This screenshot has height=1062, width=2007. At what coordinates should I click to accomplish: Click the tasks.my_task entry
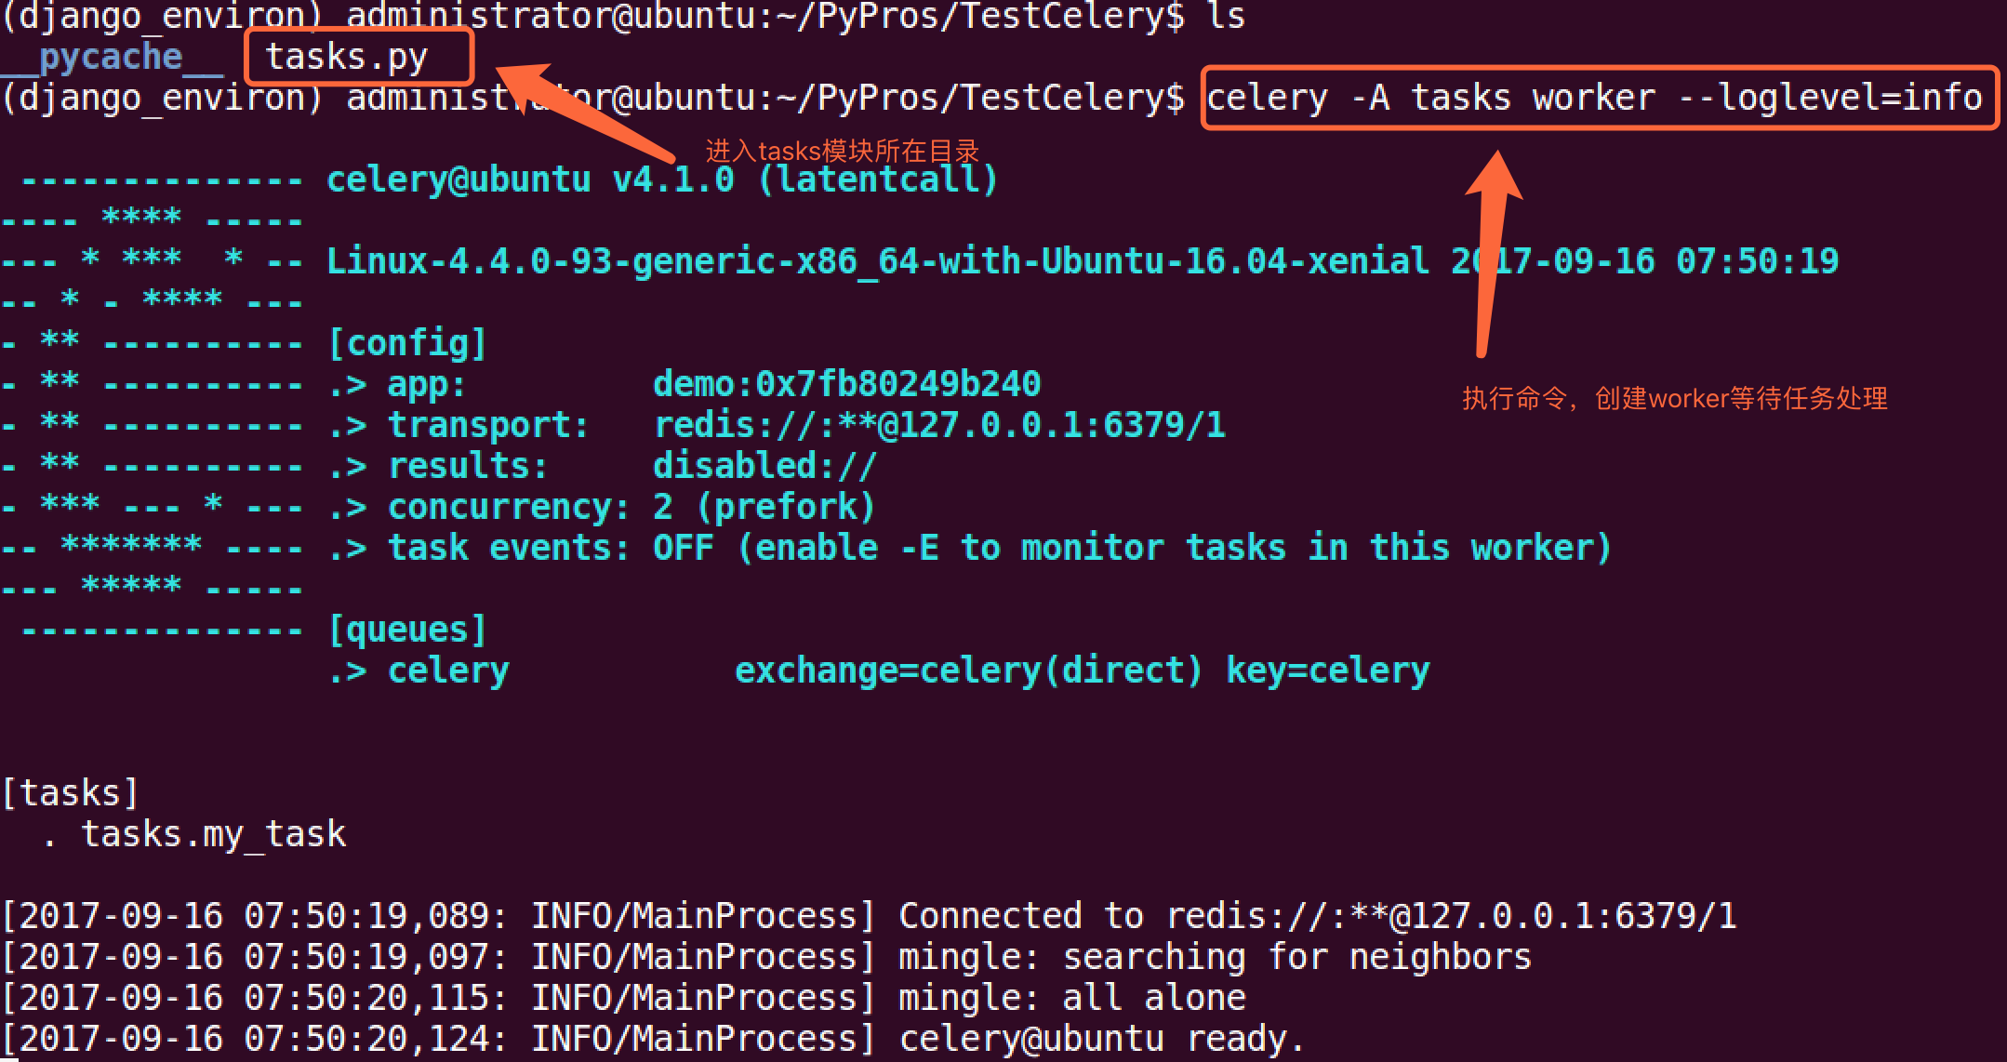214,834
